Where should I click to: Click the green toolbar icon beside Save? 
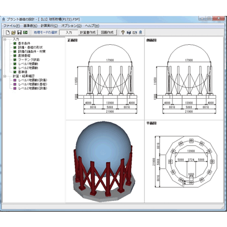(x=25, y=32)
